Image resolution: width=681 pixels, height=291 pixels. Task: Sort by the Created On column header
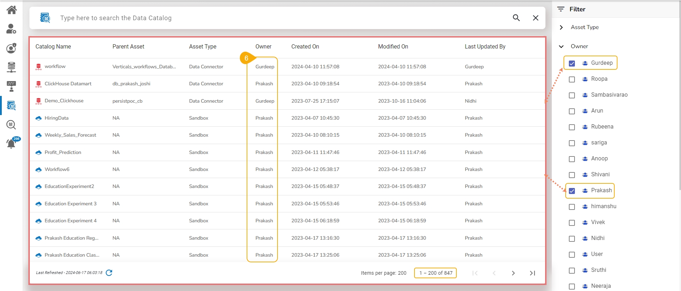click(x=305, y=47)
